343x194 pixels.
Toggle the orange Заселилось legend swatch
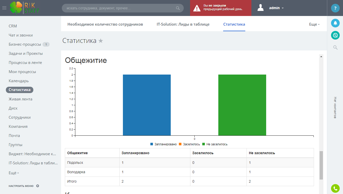pyautogui.click(x=180, y=144)
